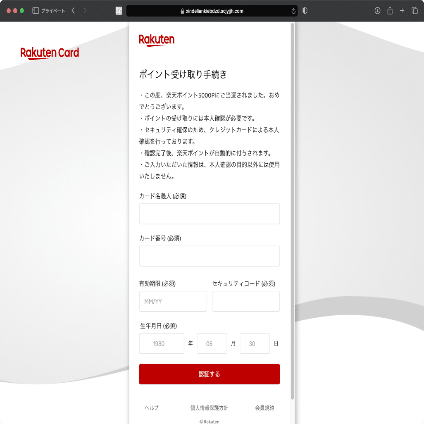Open the Share sheet icon

coord(390,11)
